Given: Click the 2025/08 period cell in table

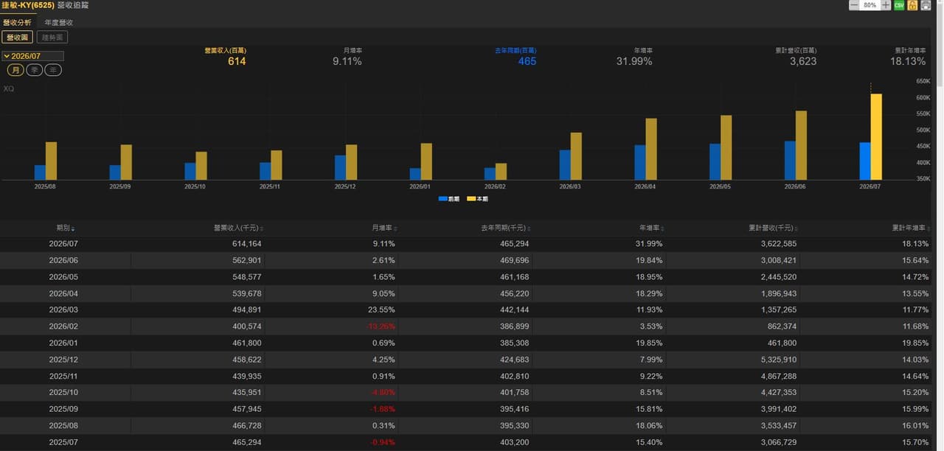Looking at the screenshot, I should click(63, 426).
